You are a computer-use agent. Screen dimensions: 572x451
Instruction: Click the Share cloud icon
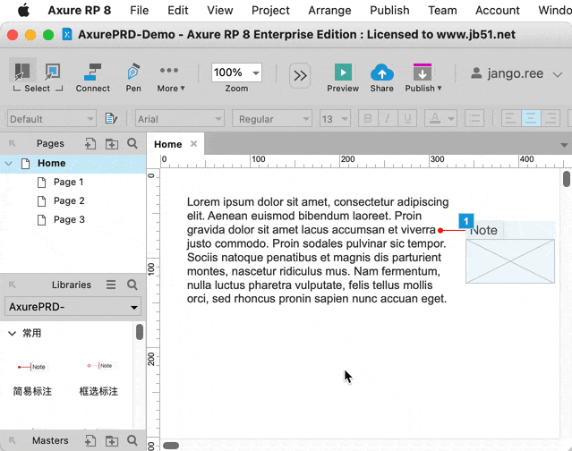click(382, 72)
